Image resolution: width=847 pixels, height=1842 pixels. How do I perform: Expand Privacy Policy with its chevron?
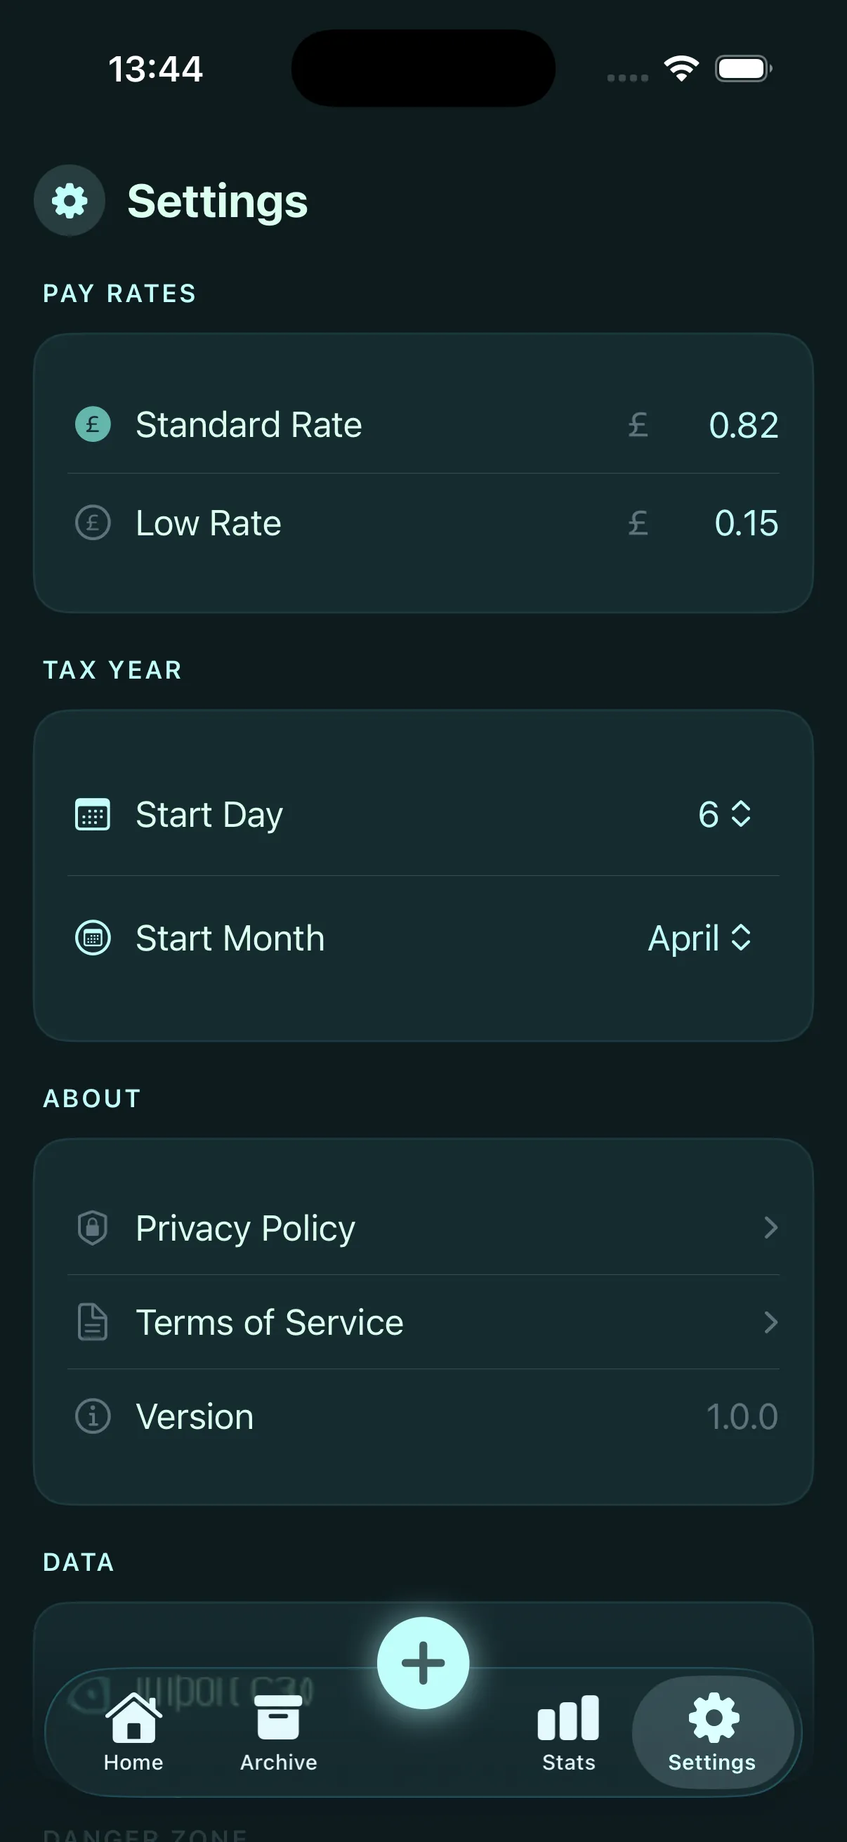tap(770, 1228)
